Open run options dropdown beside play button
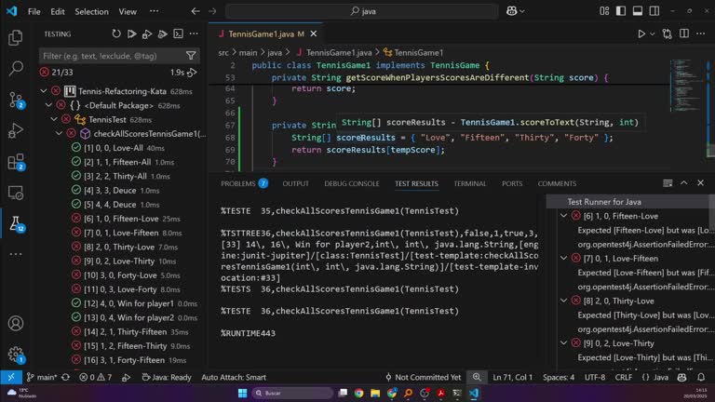 click(652, 33)
